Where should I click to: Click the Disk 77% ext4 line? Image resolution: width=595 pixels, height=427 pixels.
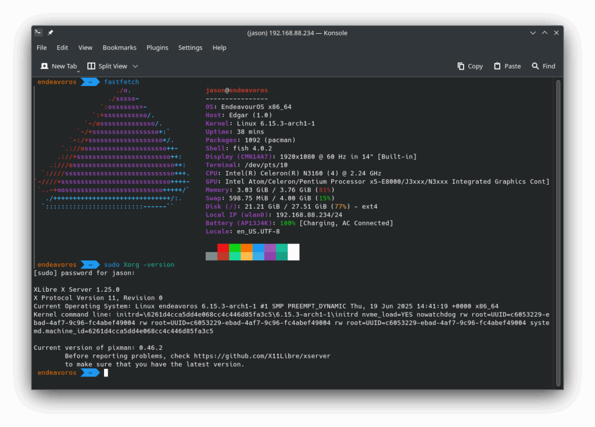click(292, 206)
